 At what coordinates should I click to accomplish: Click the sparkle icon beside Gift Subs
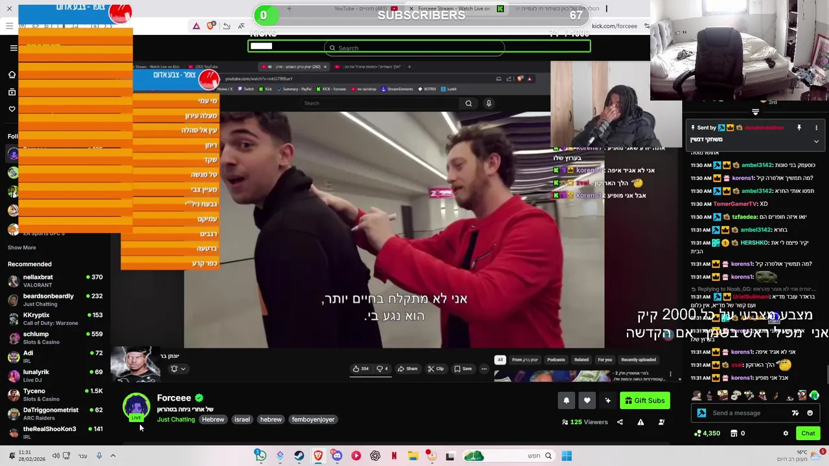pyautogui.click(x=608, y=401)
